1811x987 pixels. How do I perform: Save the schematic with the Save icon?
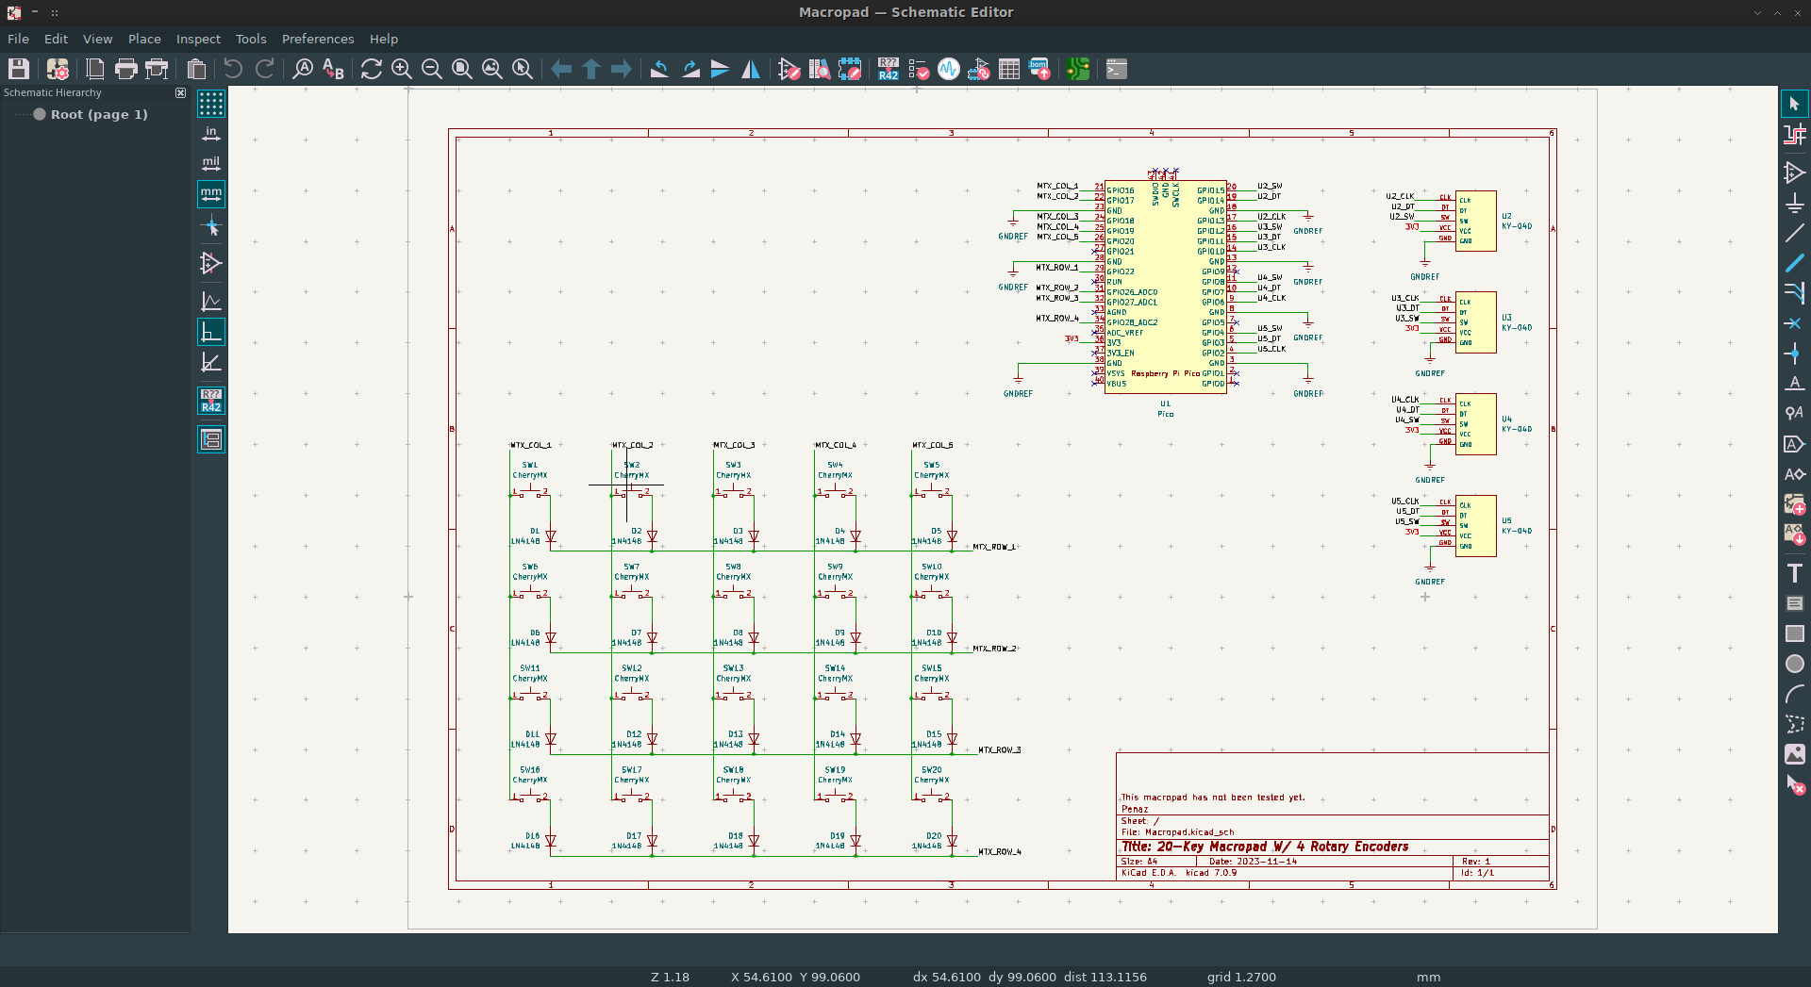point(19,69)
